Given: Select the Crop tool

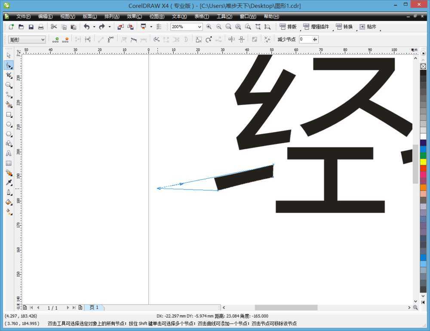Looking at the screenshot, I should [x=9, y=75].
